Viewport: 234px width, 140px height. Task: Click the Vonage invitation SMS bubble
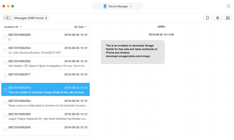[x=132, y=52]
